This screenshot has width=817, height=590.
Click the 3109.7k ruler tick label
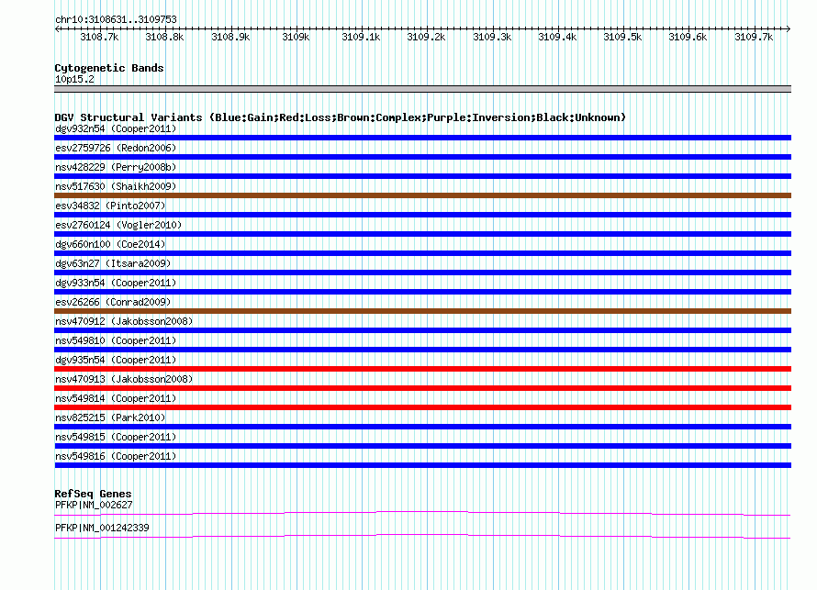(754, 37)
